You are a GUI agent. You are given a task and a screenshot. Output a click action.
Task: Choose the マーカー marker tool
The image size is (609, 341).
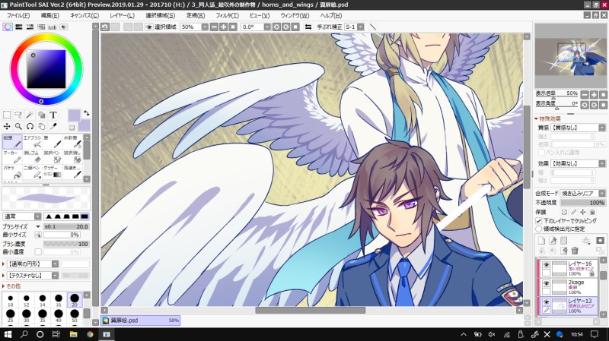pyautogui.click(x=12, y=157)
